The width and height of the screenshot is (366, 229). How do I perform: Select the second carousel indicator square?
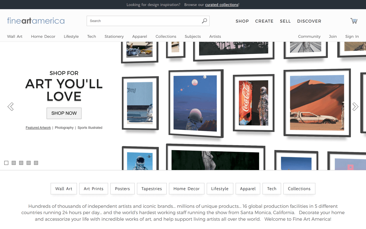point(14,163)
